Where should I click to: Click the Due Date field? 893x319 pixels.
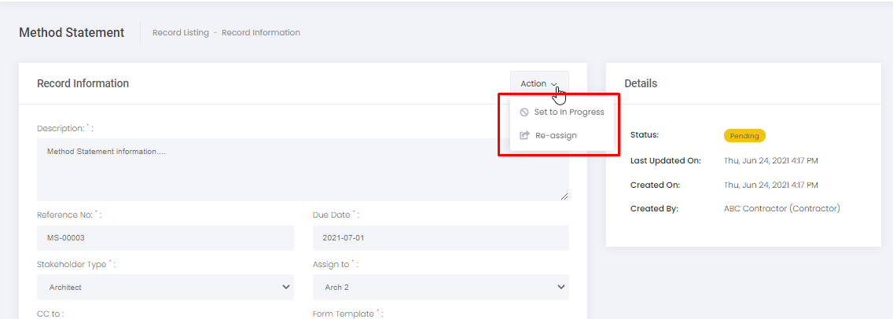click(x=440, y=238)
